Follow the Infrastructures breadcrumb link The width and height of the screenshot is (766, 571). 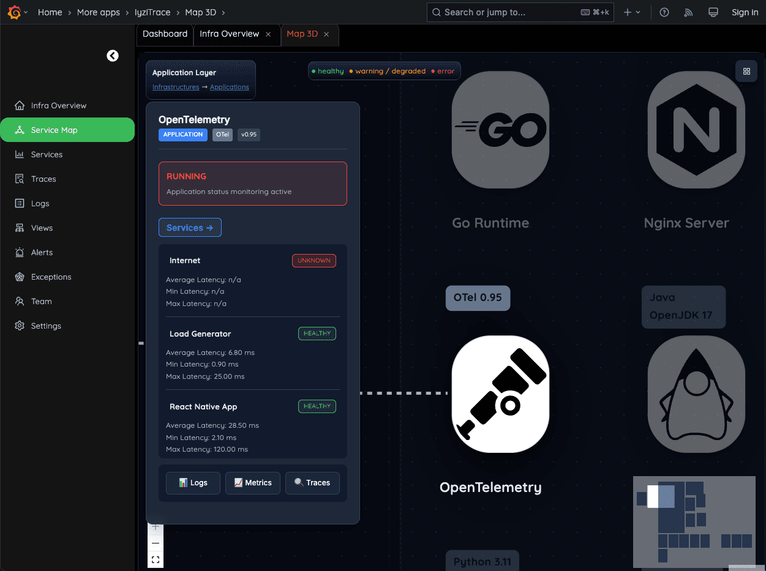(x=176, y=87)
